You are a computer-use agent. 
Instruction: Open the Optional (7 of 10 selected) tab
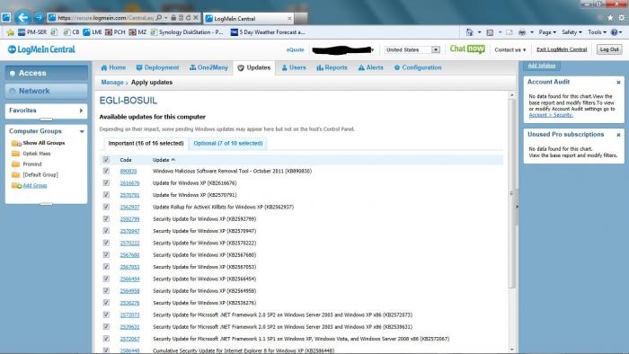[228, 144]
